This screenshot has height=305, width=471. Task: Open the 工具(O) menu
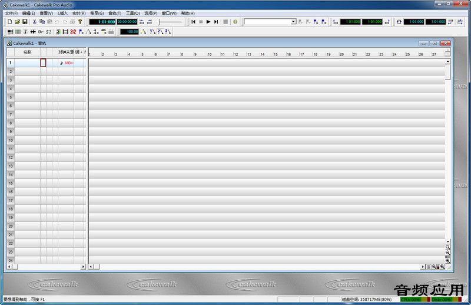tap(133, 13)
